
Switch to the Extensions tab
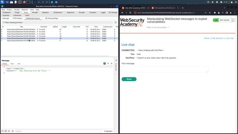click(x=17, y=15)
